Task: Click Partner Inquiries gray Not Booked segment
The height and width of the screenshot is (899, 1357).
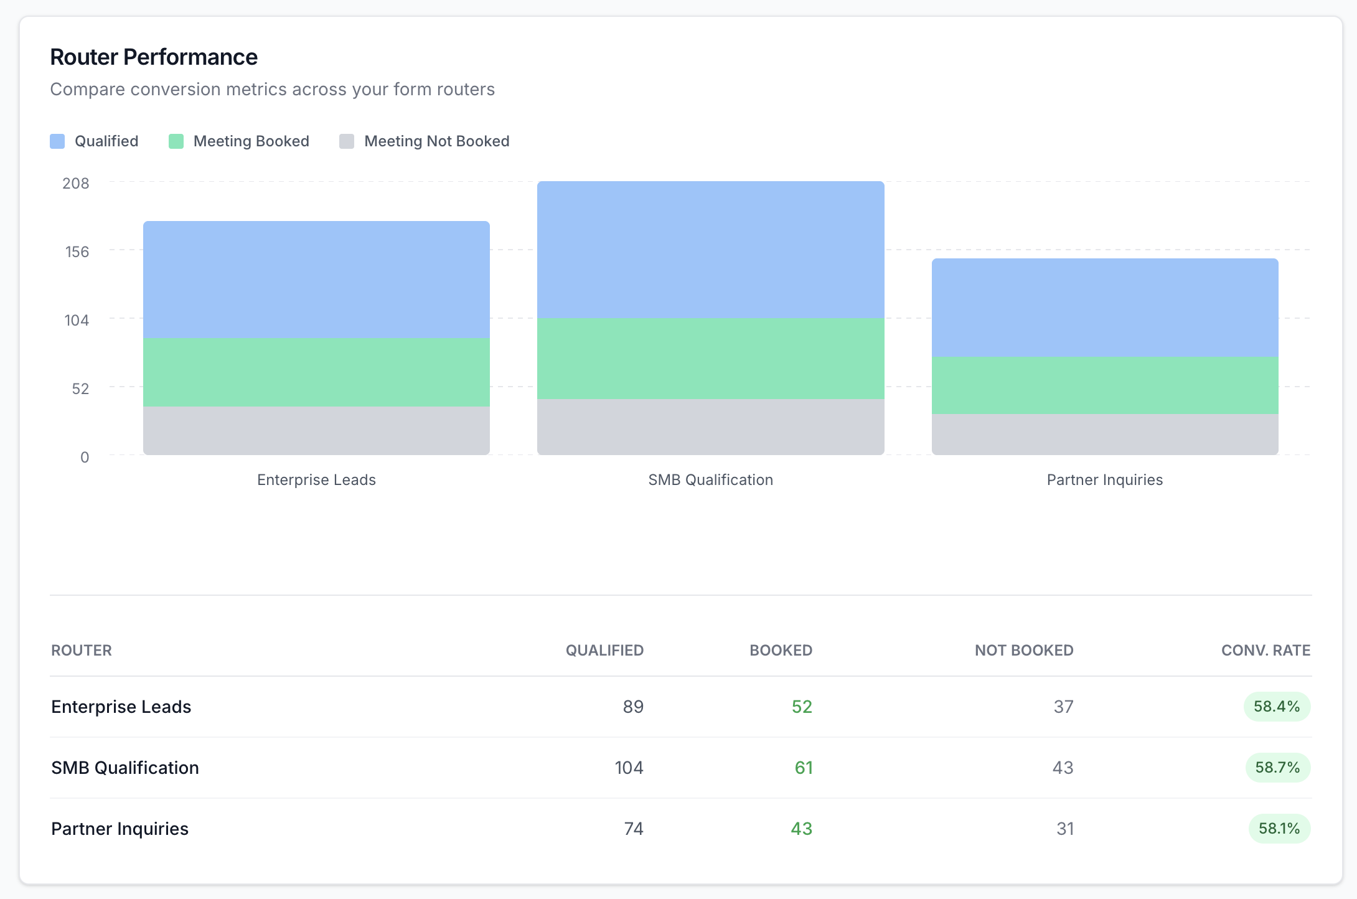Action: [1104, 434]
